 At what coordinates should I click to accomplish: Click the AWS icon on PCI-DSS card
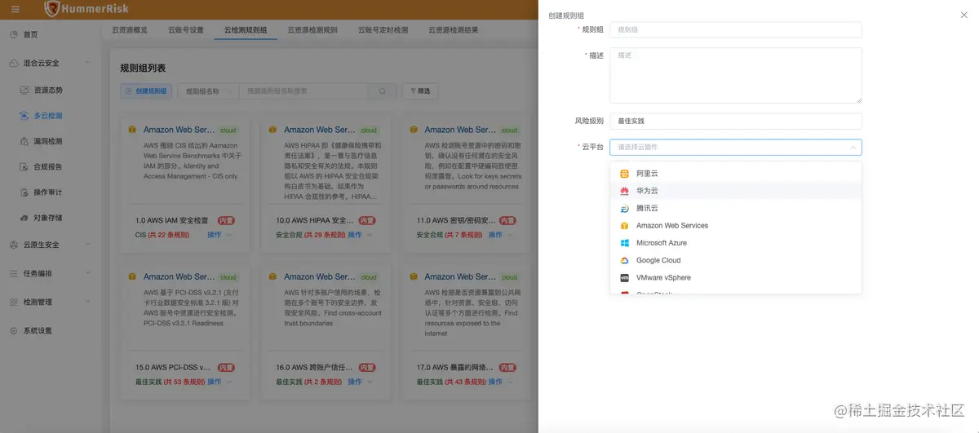[132, 276]
